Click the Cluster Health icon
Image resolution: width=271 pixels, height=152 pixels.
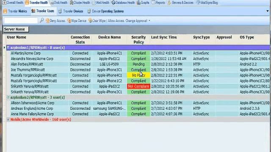72,3
